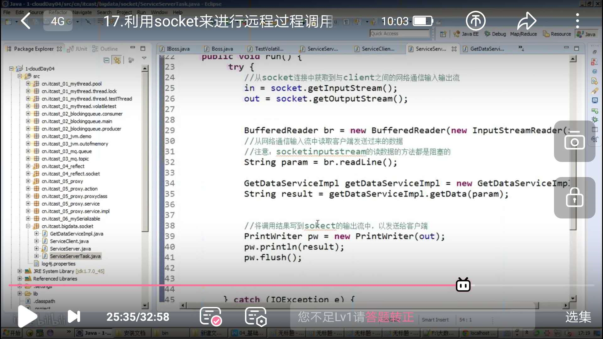Collapse the 1-cloudDay04 project node

[x=11, y=68]
